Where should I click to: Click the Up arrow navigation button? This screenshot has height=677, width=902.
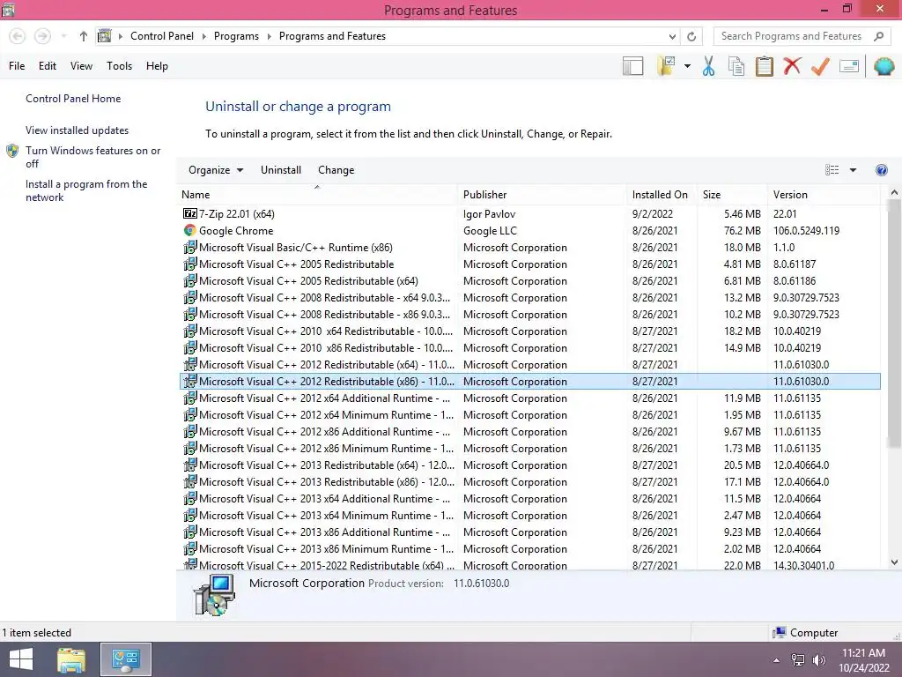point(84,36)
